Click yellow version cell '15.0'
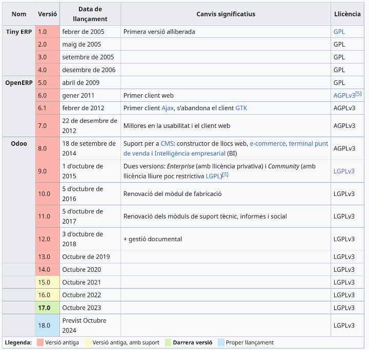 (x=48, y=282)
